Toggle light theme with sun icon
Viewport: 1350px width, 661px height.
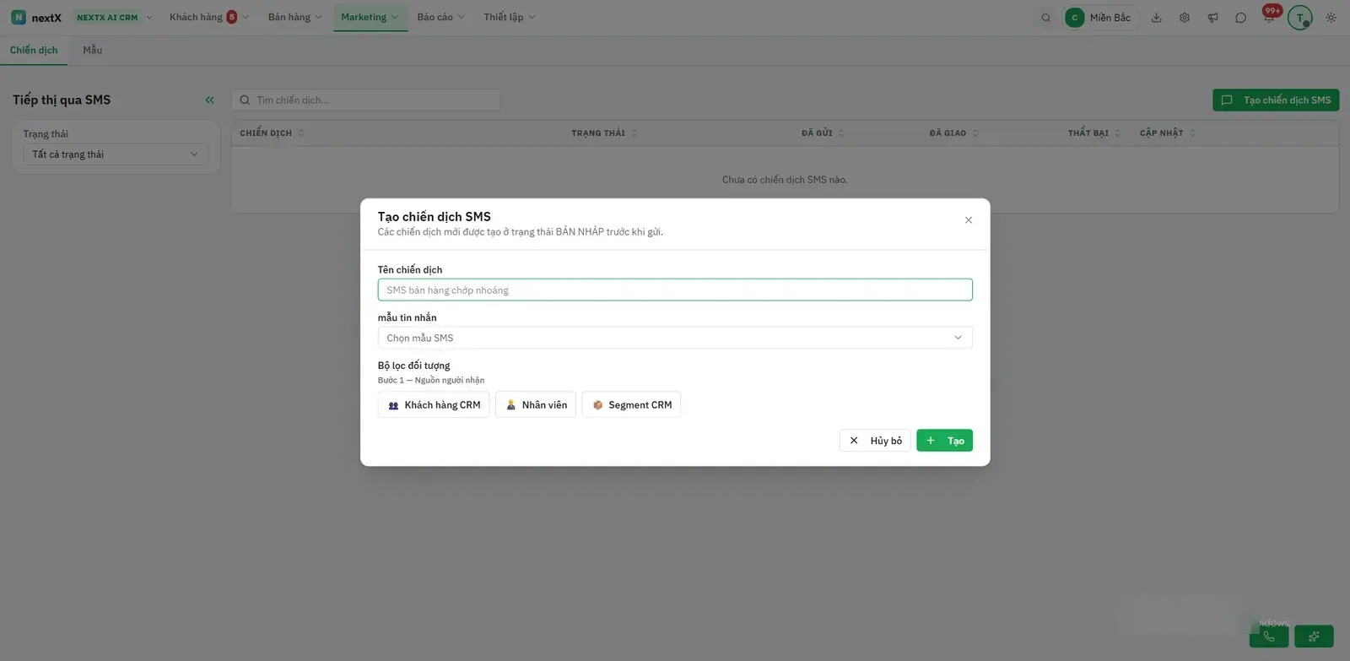pyautogui.click(x=1331, y=18)
